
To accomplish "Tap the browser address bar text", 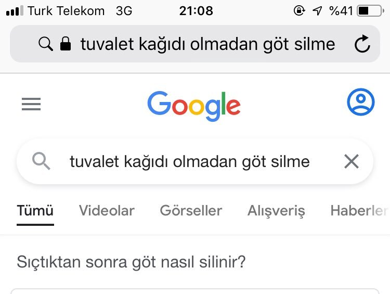I will tap(207, 44).
